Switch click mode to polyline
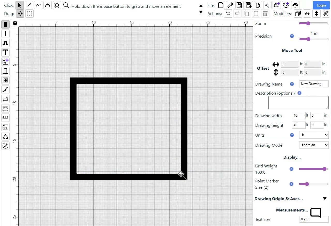Image resolution: width=331 pixels, height=226 pixels. coord(38,5)
